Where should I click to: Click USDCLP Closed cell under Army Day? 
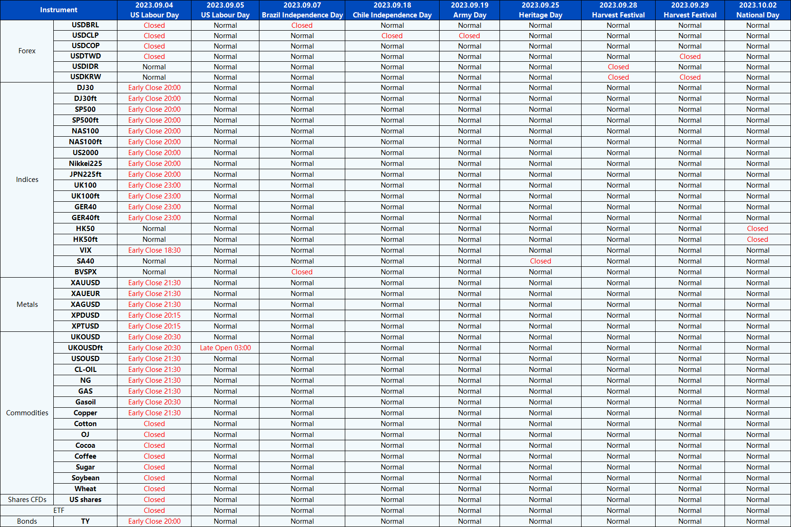[x=469, y=36]
